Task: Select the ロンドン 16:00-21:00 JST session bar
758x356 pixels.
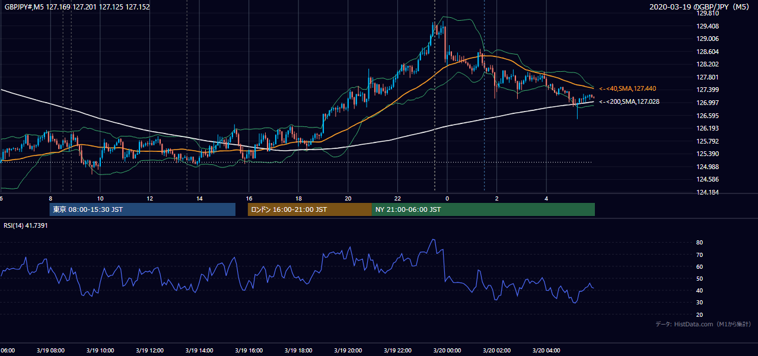Action: (310, 209)
